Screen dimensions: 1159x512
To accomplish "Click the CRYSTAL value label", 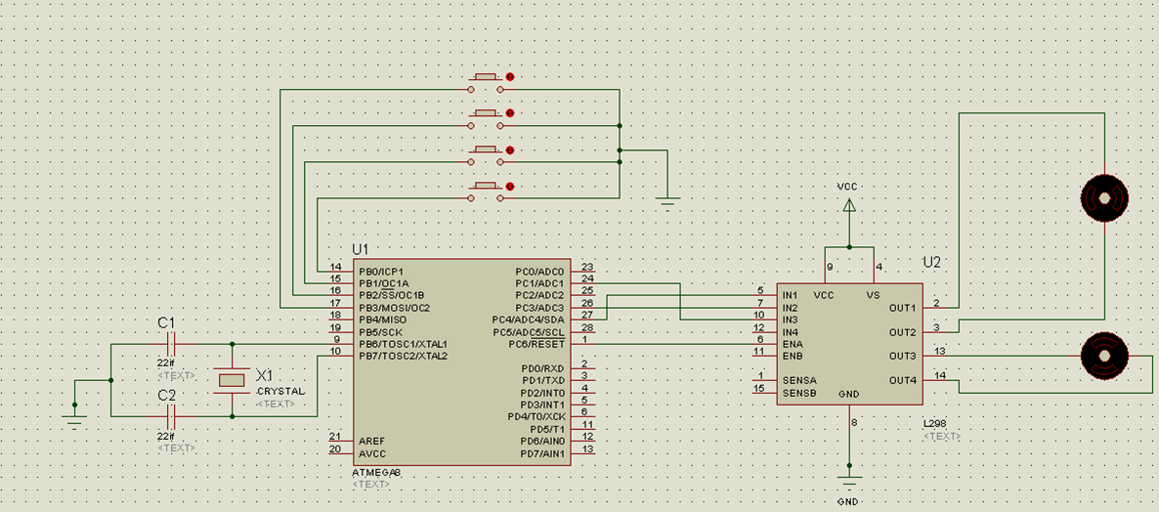I will click(280, 391).
